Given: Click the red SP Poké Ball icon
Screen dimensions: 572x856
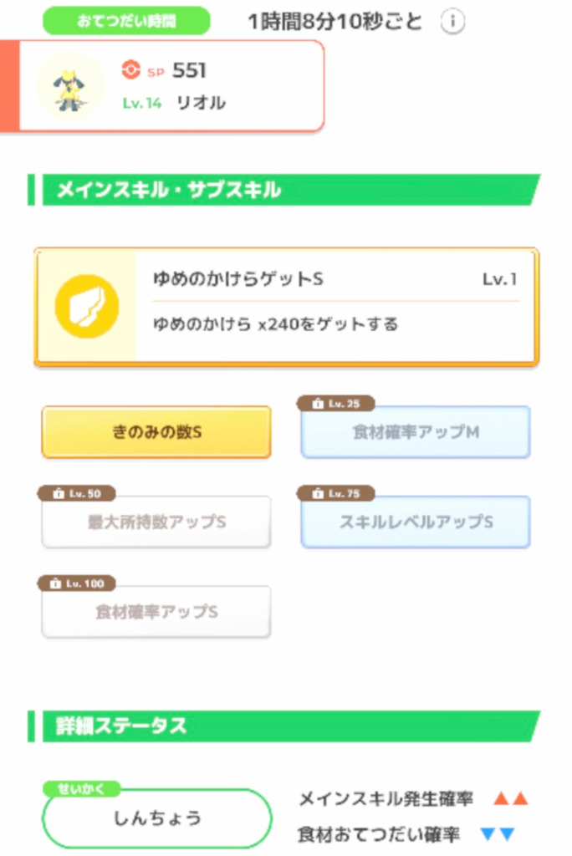Looking at the screenshot, I should pyautogui.click(x=131, y=70).
